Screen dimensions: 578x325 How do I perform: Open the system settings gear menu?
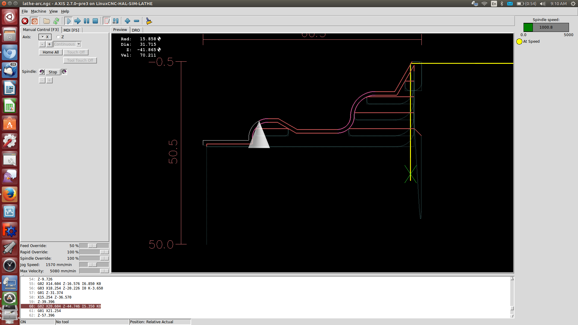573,4
